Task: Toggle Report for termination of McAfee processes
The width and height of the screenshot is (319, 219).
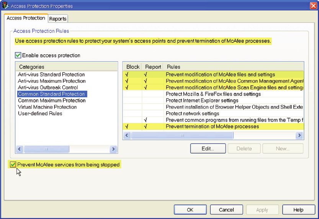Action: 146,126
